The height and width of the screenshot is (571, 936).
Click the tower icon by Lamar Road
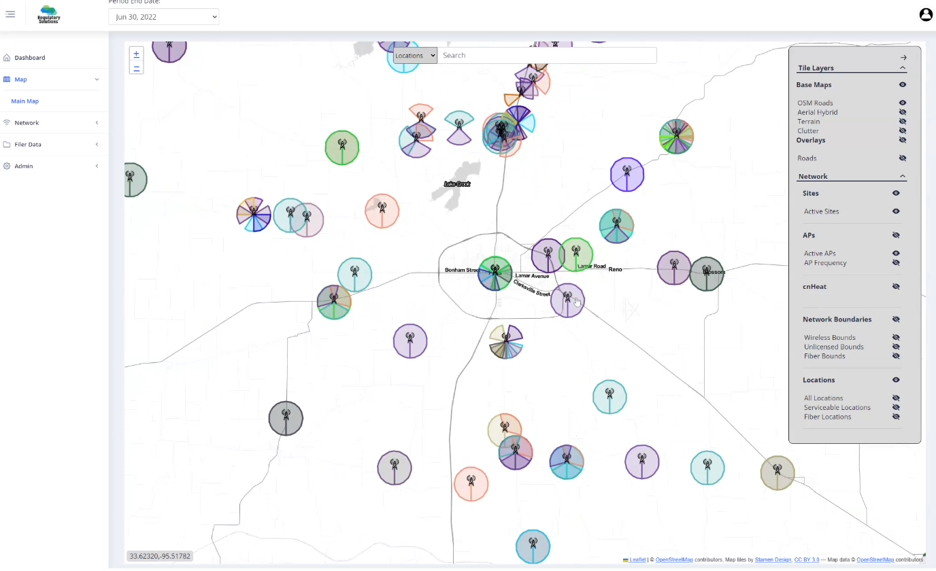pos(575,253)
